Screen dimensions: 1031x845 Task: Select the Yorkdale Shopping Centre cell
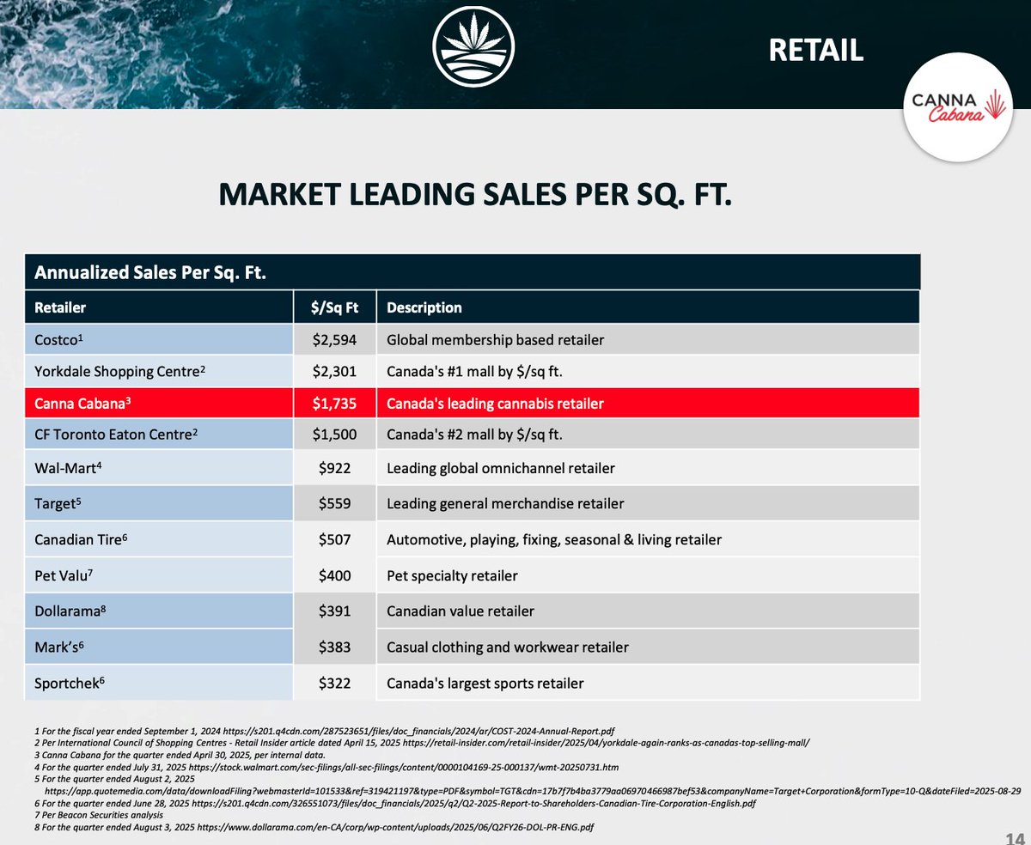160,372
